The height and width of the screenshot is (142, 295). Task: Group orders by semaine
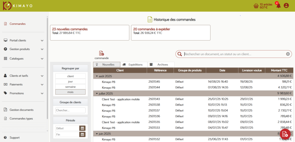coord(70,87)
